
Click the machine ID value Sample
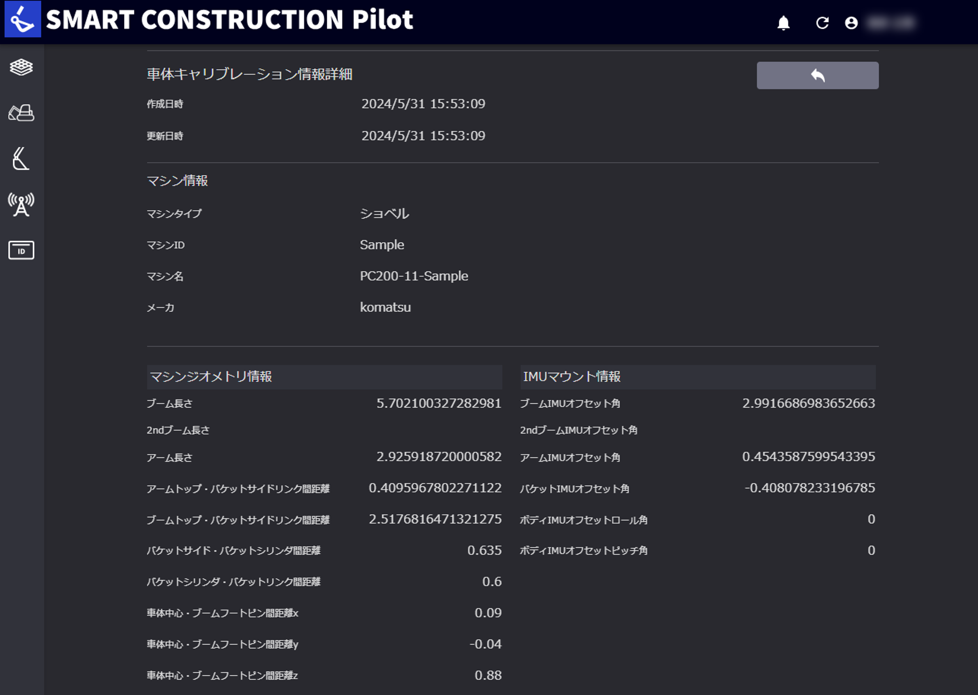pos(382,245)
